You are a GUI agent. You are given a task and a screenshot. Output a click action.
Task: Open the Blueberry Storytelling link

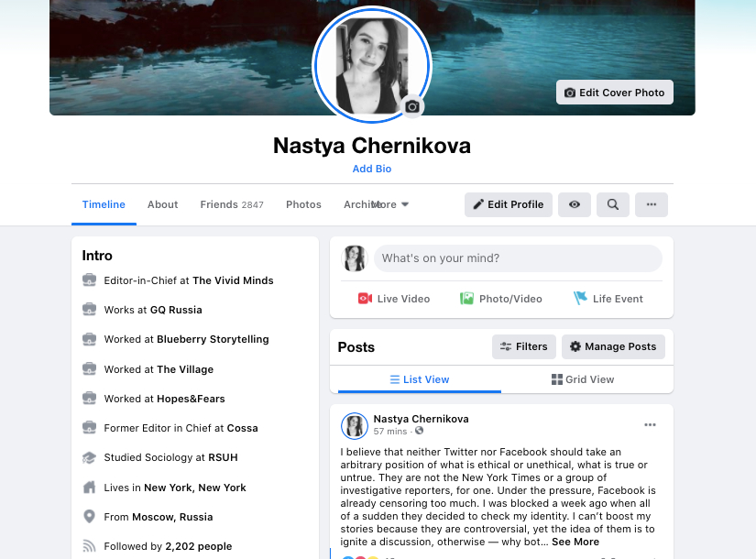[x=213, y=339]
